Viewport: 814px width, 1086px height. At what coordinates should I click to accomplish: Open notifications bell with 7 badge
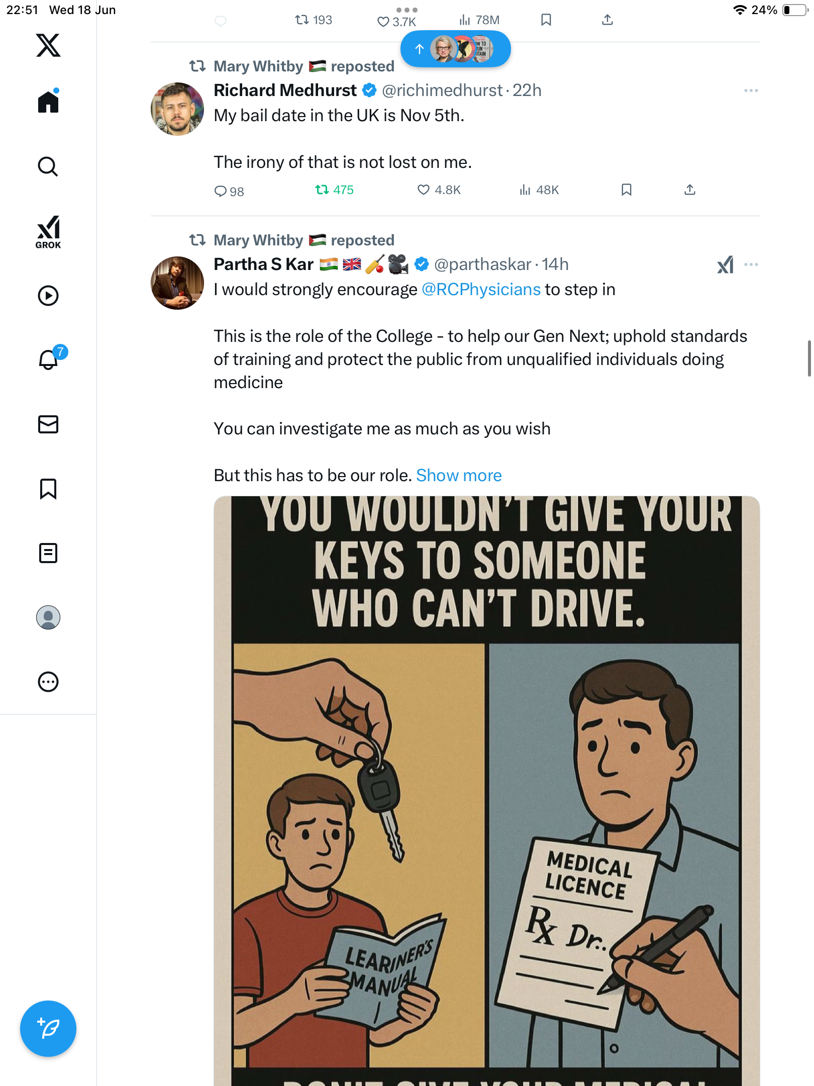(x=50, y=358)
